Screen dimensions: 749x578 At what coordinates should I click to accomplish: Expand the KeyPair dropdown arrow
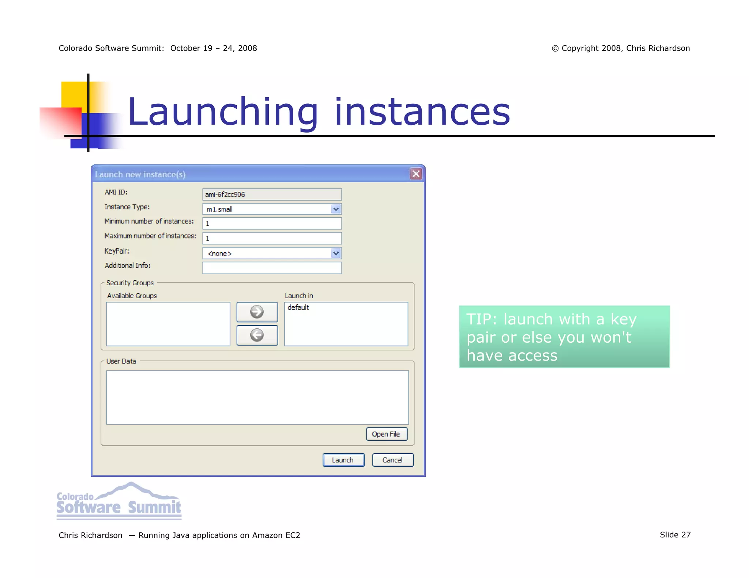[336, 253]
